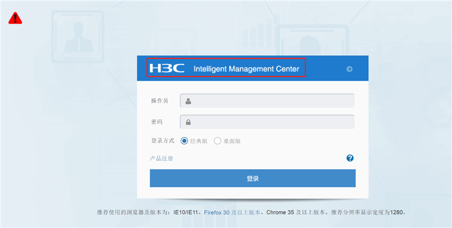Follow the Firefox 30 及以上版本 link
452x228 pixels.
tap(232, 212)
